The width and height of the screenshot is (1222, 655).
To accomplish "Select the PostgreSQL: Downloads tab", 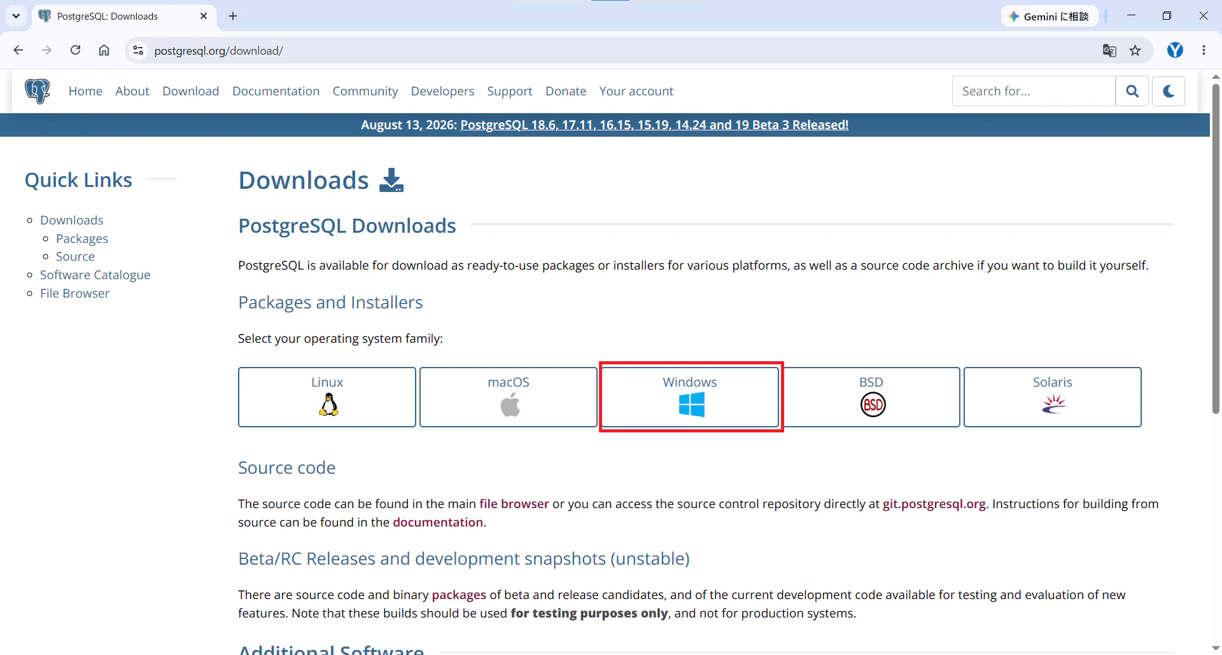I will pos(125,17).
